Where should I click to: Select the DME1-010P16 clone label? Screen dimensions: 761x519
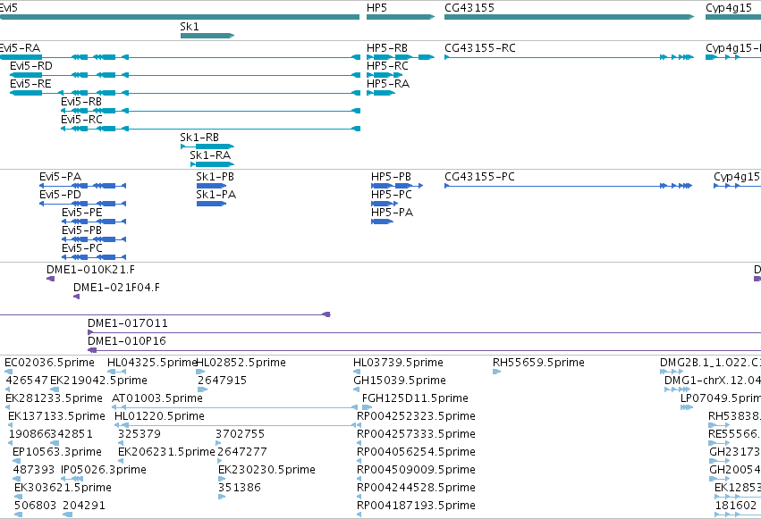[x=127, y=341]
